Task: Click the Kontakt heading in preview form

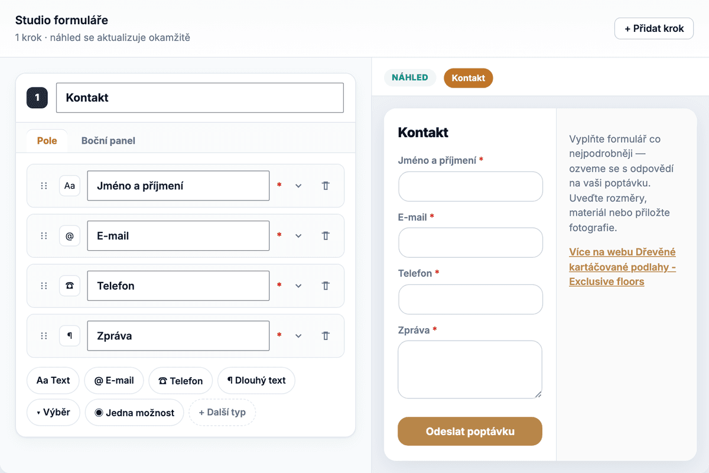Action: point(423,132)
